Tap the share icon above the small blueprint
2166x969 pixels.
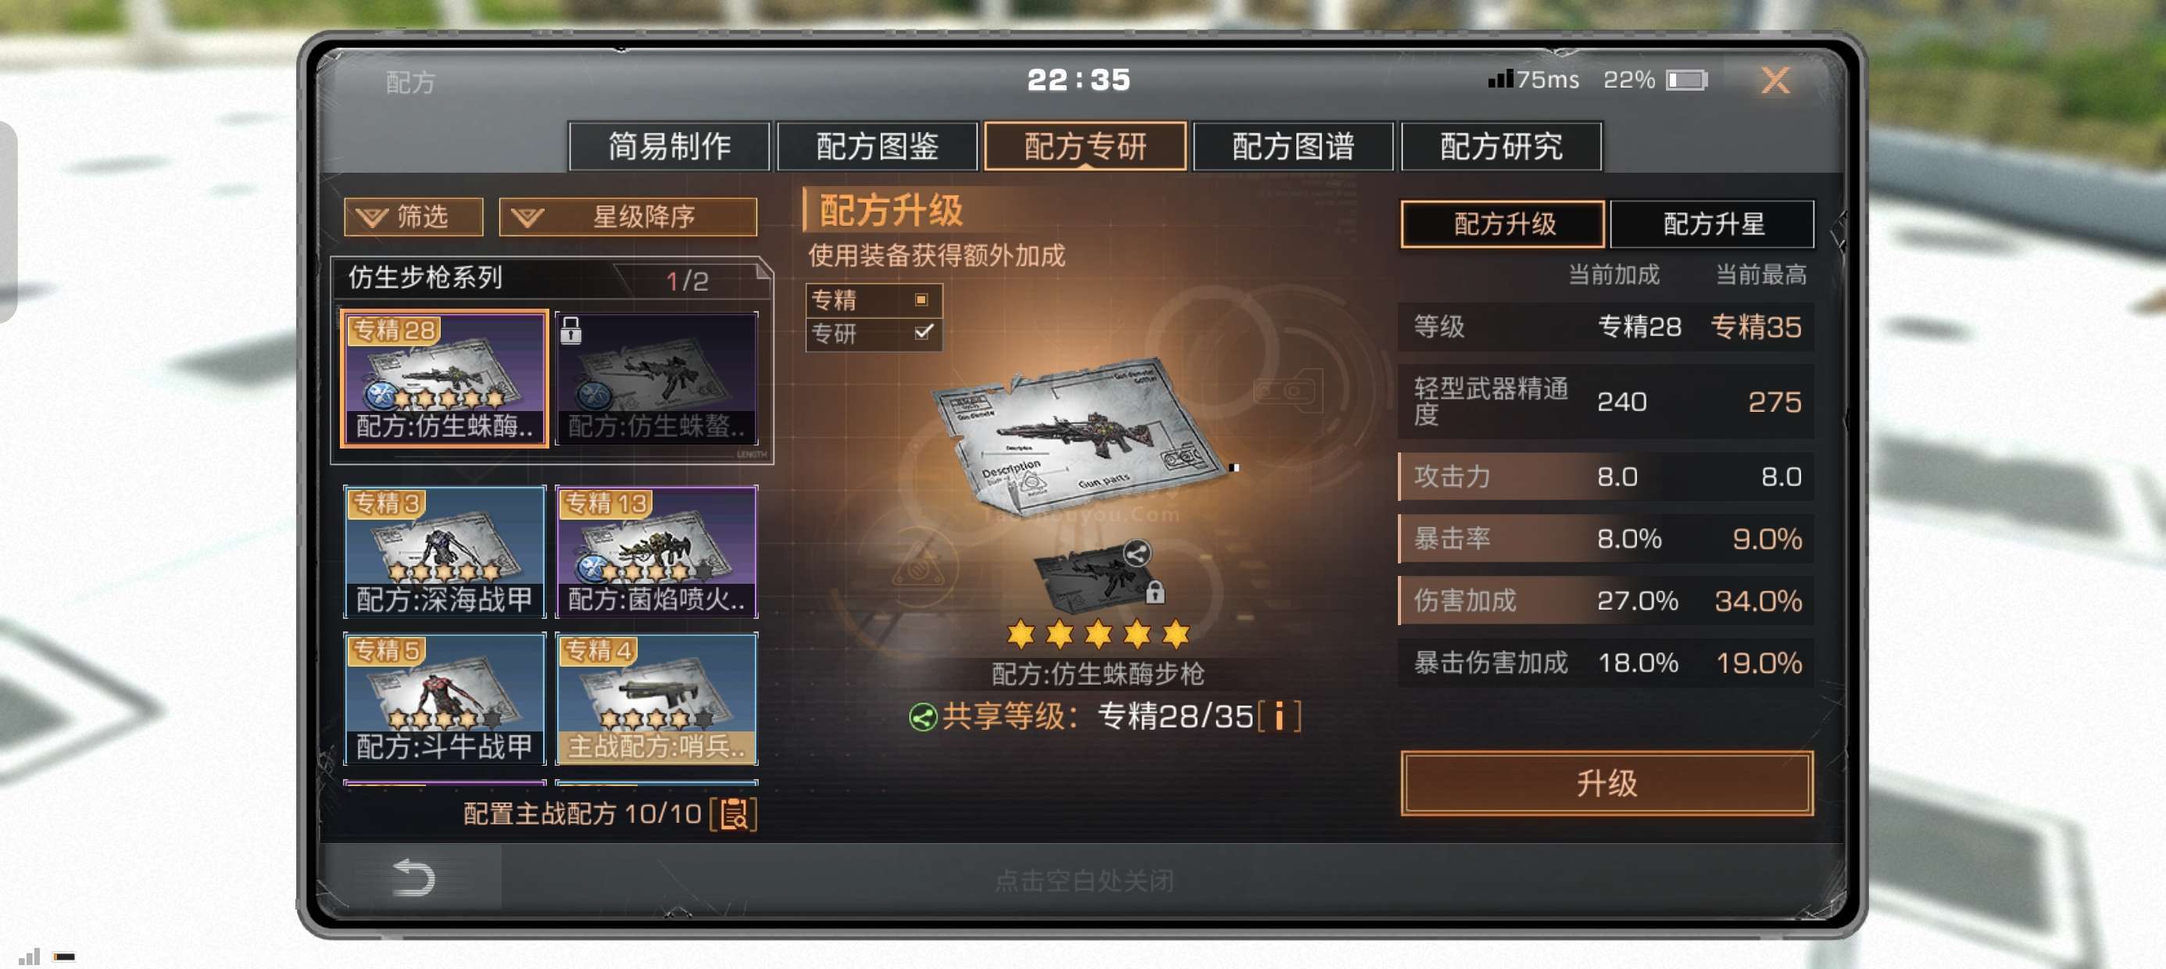(1136, 552)
